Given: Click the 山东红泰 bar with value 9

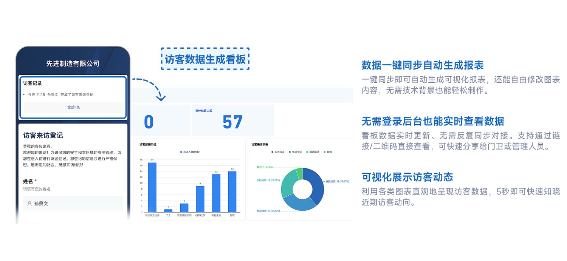Looking at the screenshot, I should point(200,199).
